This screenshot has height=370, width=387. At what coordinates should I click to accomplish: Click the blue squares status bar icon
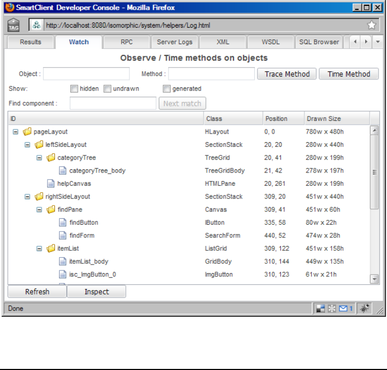point(320,308)
